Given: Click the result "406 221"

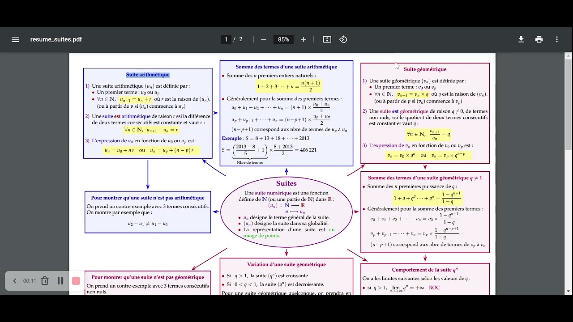Looking at the screenshot, I should point(308,150).
